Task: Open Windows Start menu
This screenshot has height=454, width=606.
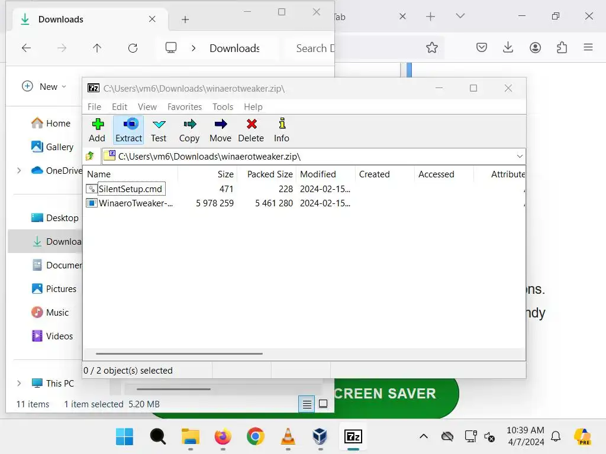Action: [x=124, y=437]
